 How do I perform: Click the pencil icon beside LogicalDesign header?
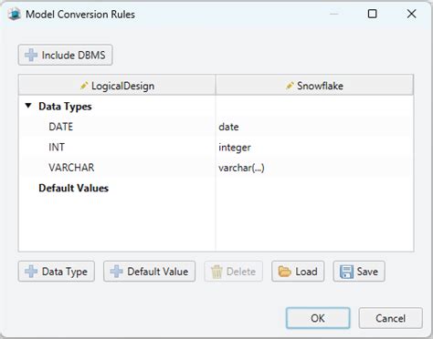coord(84,86)
